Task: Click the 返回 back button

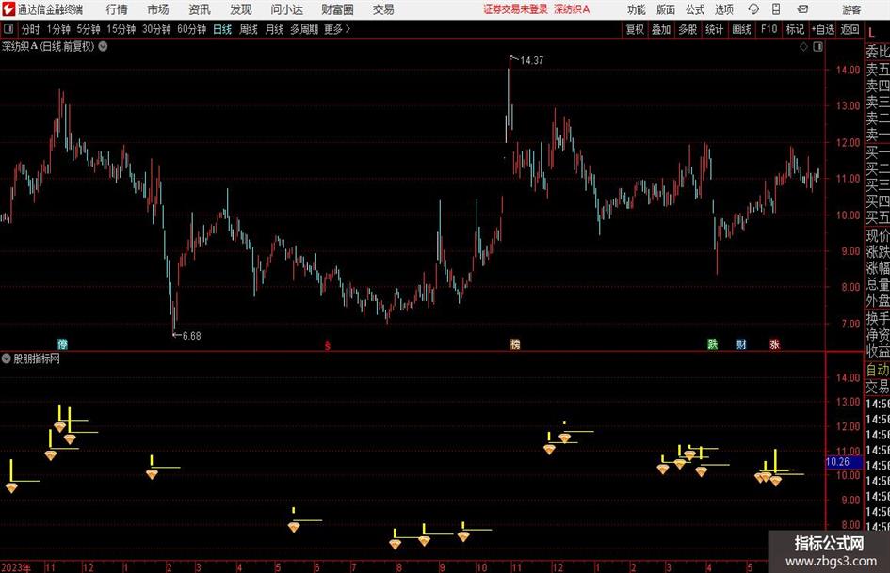Action: (x=850, y=29)
